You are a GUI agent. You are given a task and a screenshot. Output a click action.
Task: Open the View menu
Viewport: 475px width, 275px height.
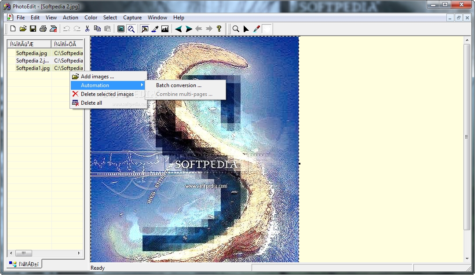pyautogui.click(x=51, y=18)
